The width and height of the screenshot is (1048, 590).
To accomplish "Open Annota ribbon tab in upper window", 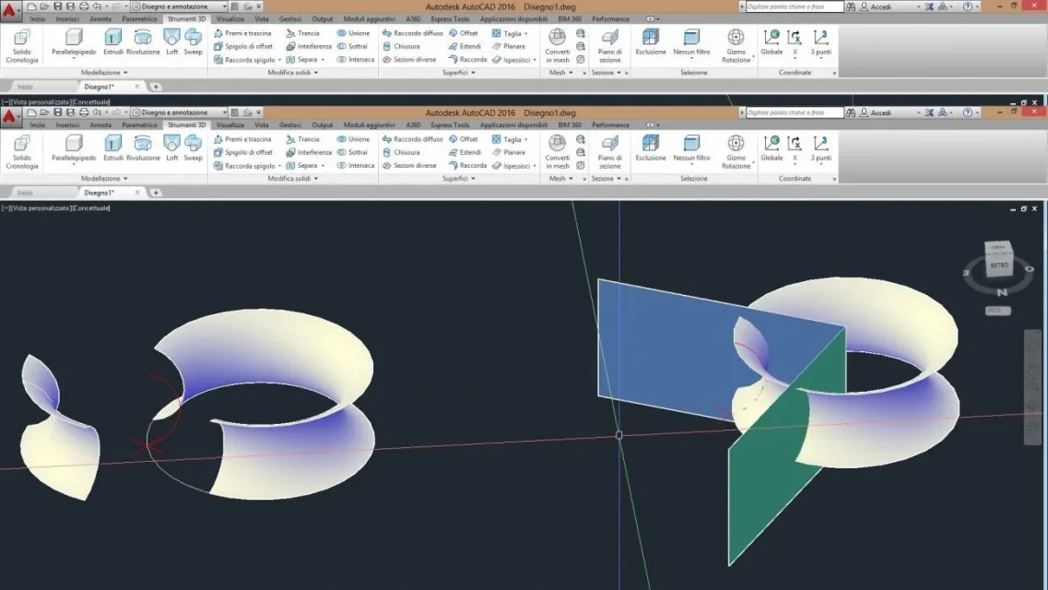I will (100, 18).
